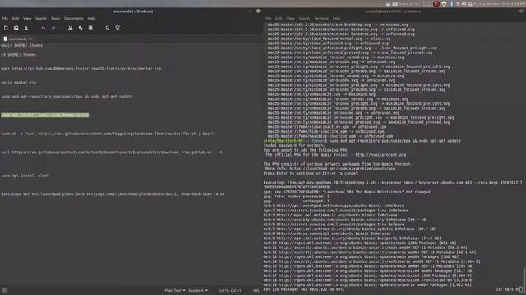Screen dimensions: 526x295
Task: Click the keyboard layout icon in system tray
Action: [x=394, y=3]
